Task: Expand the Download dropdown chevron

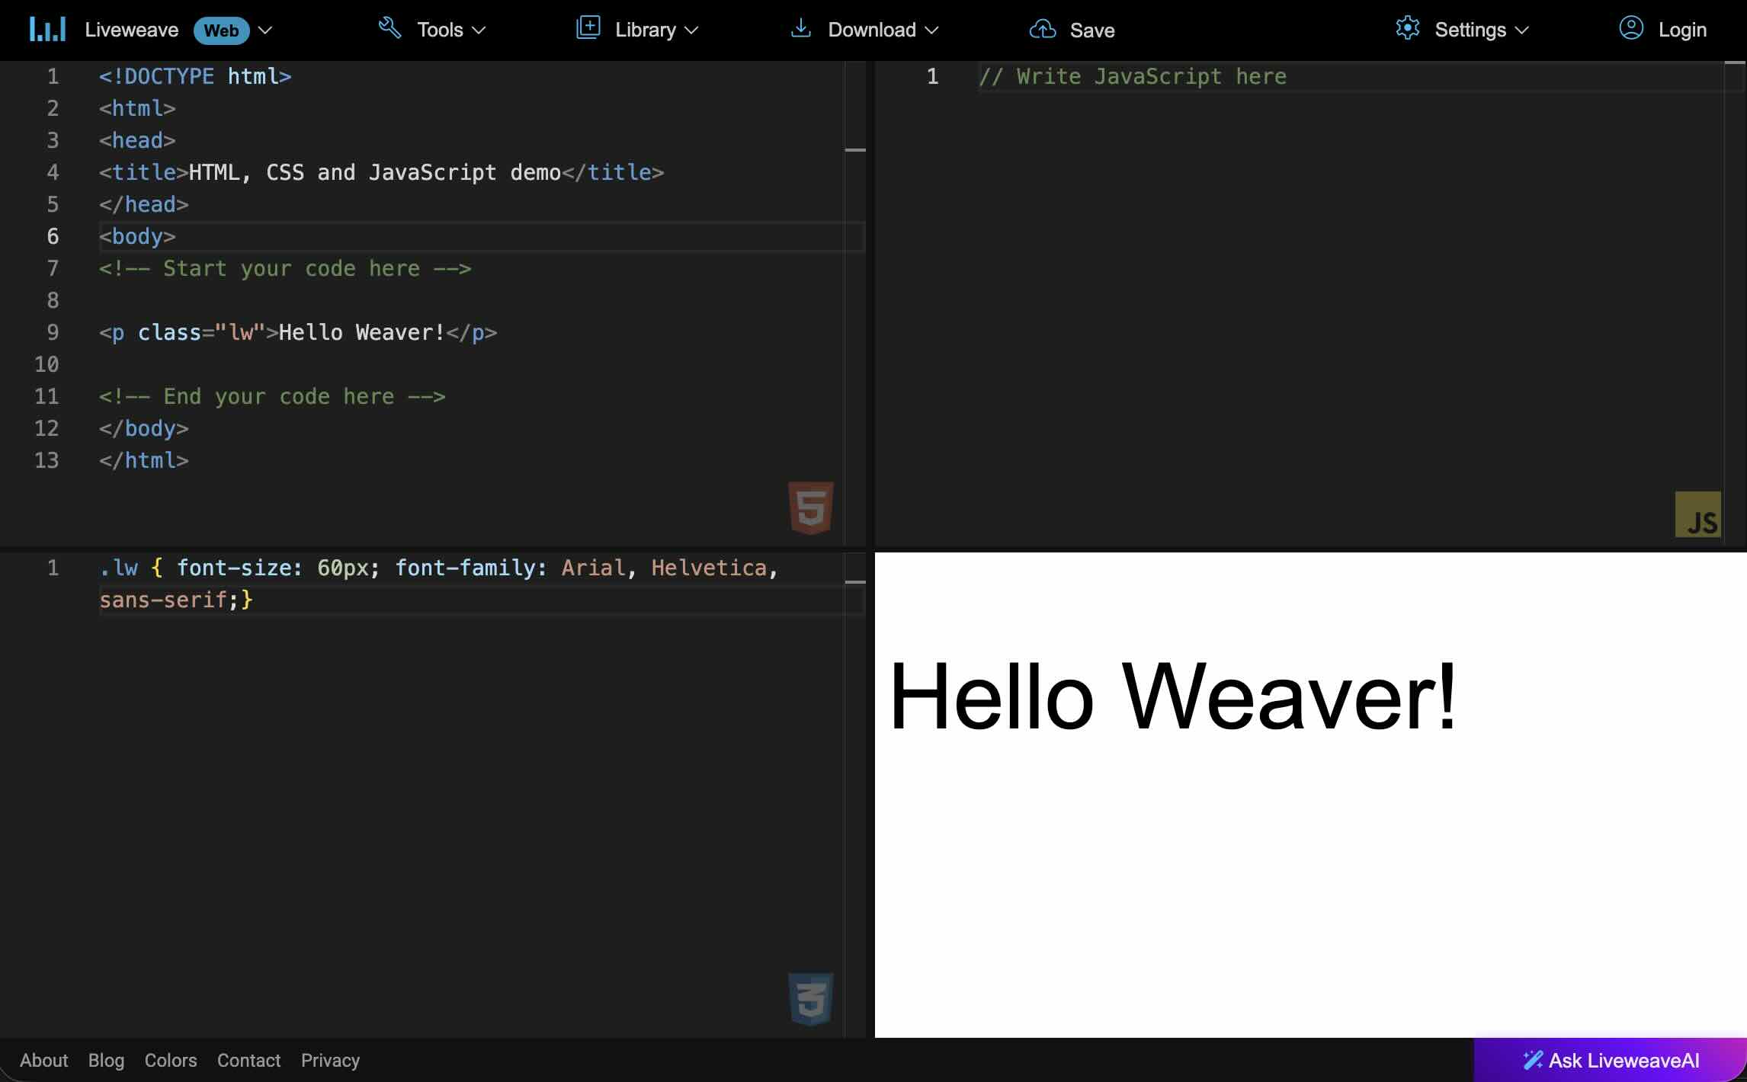Action: pyautogui.click(x=931, y=30)
